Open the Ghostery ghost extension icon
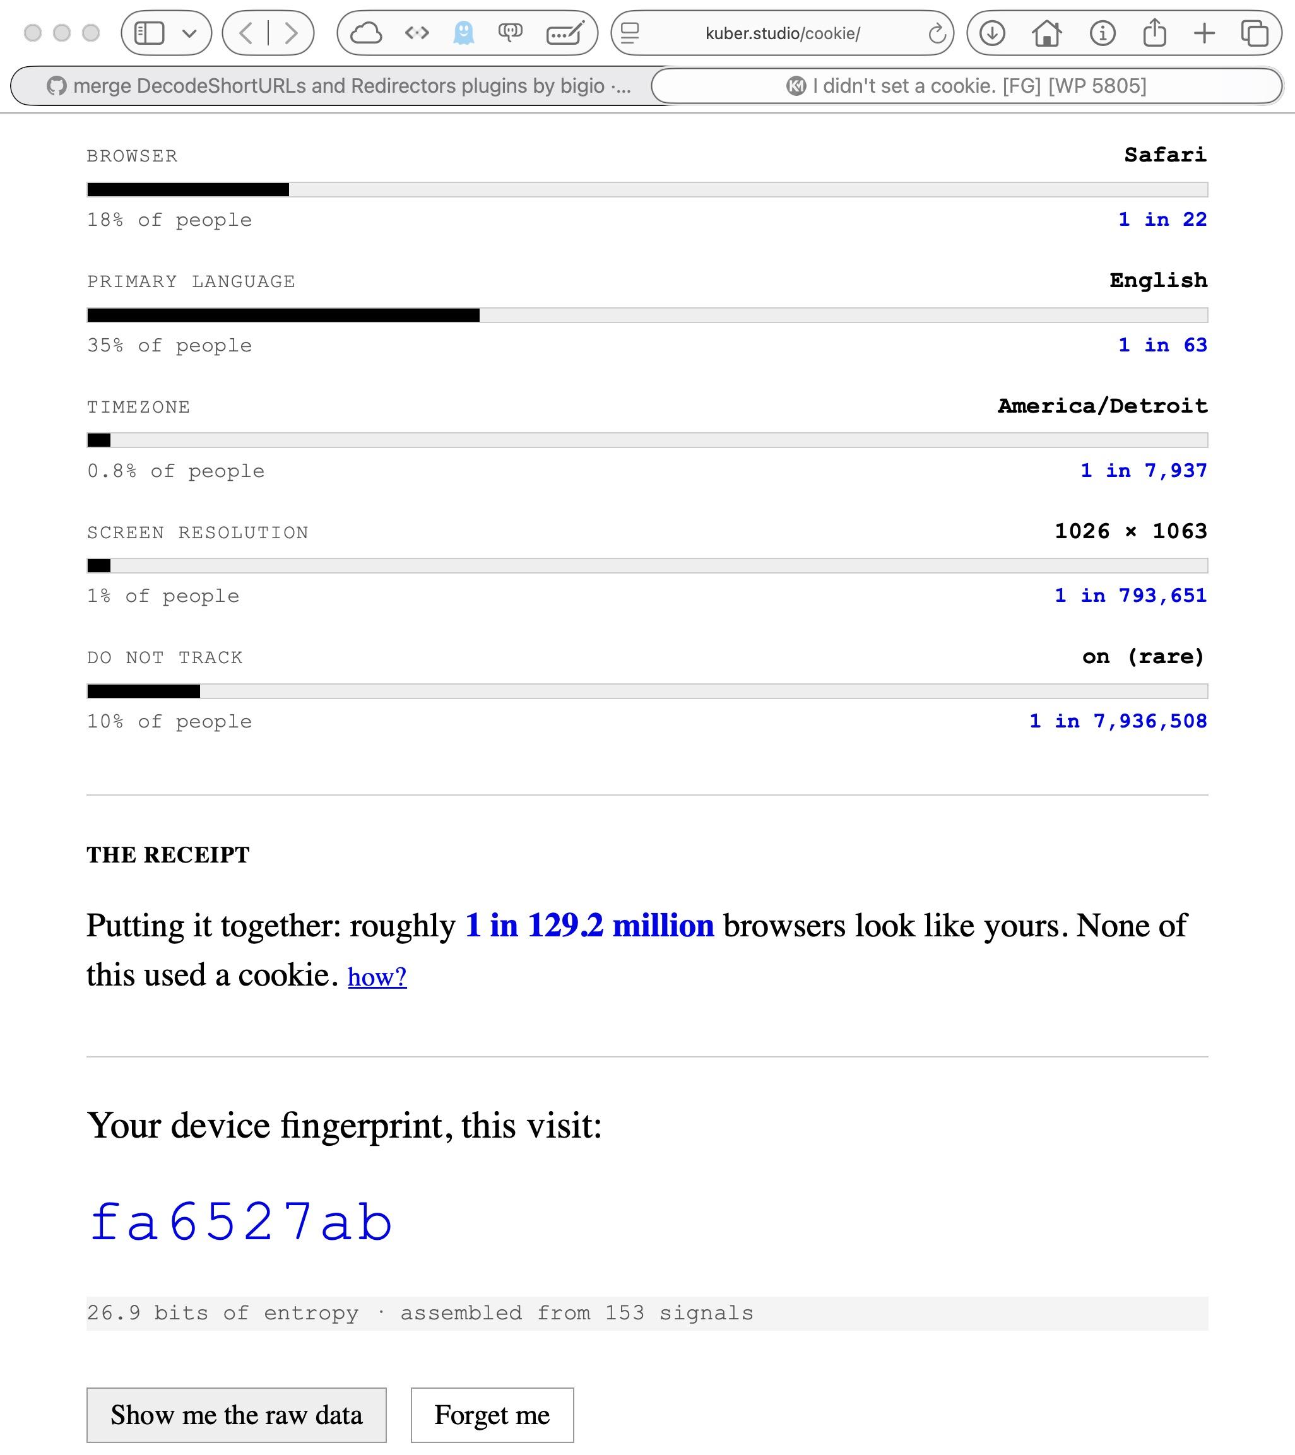Screen dimensions: 1295x1455 [463, 33]
